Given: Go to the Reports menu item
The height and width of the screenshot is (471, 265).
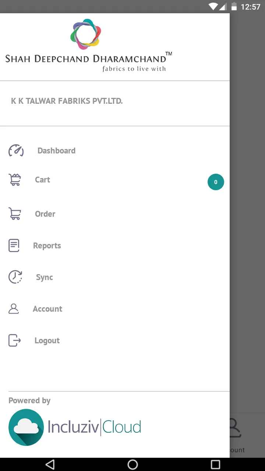Looking at the screenshot, I should (47, 245).
